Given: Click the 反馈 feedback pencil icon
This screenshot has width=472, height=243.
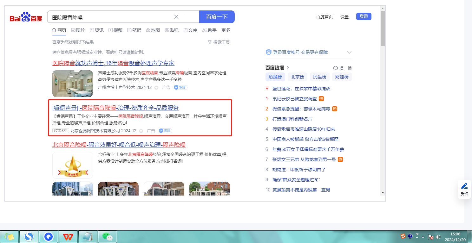Looking at the screenshot, I should pyautogui.click(x=464, y=186).
